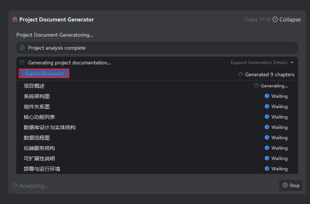Click the Project Document Generator logo icon
This screenshot has width=310, height=204.
point(15,20)
